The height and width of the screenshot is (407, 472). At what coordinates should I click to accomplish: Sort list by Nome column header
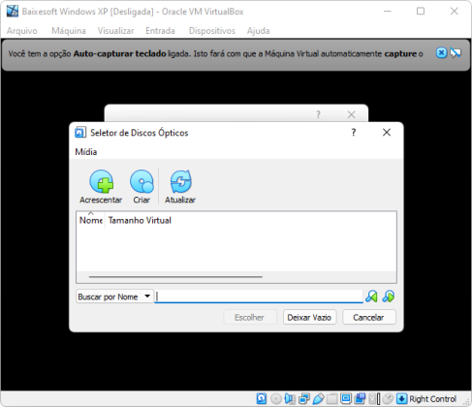pos(91,220)
